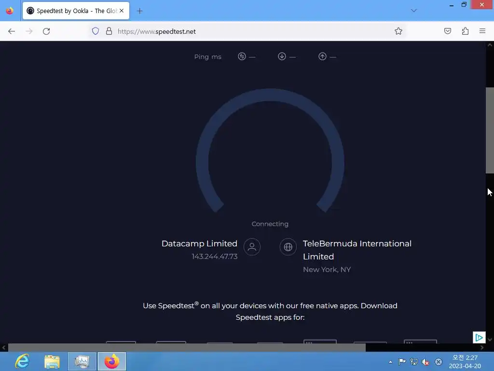Click the globe server icon
The image size is (494, 371).
[x=288, y=247]
